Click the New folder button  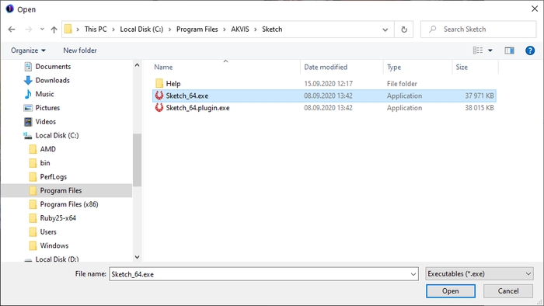[80, 50]
